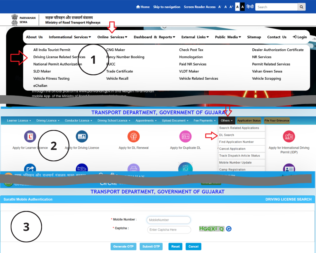Image resolution: width=316 pixels, height=253 pixels.
Task: Click Application Status button
Action: point(249,120)
